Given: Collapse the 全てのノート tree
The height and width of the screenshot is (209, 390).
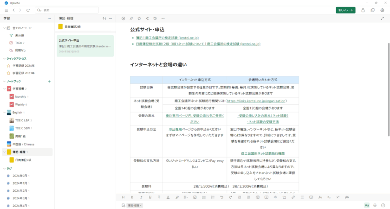Looking at the screenshot, I should pyautogui.click(x=4, y=28).
